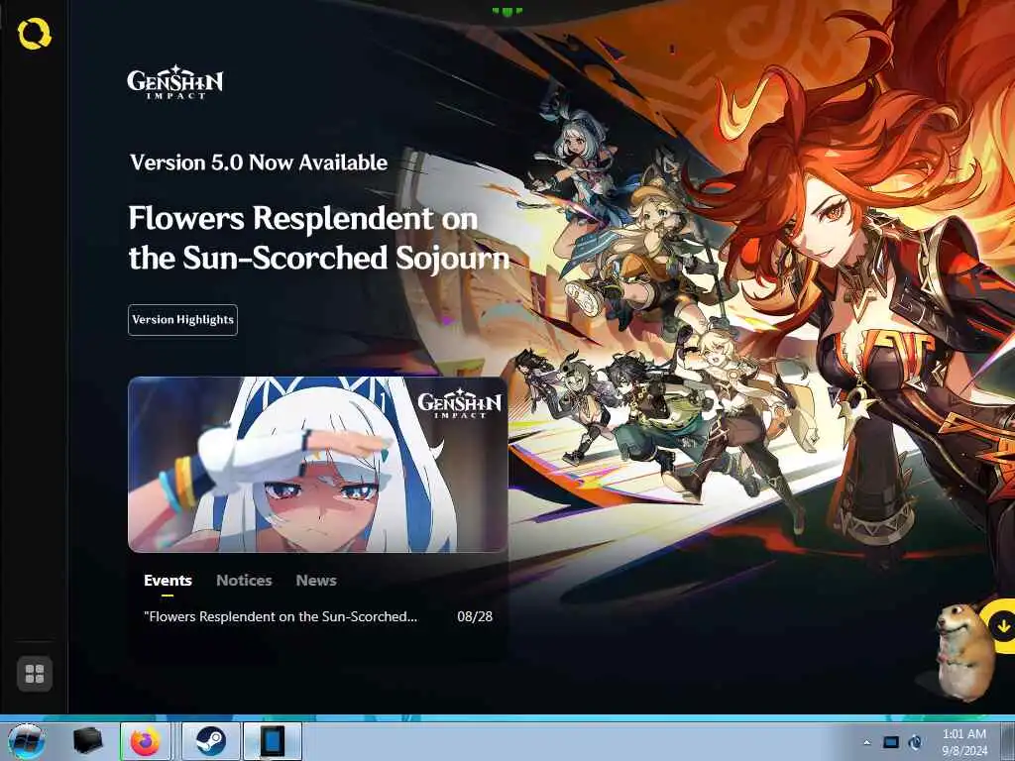
Task: Open the phone-shaped app on taskbar
Action: (x=273, y=741)
